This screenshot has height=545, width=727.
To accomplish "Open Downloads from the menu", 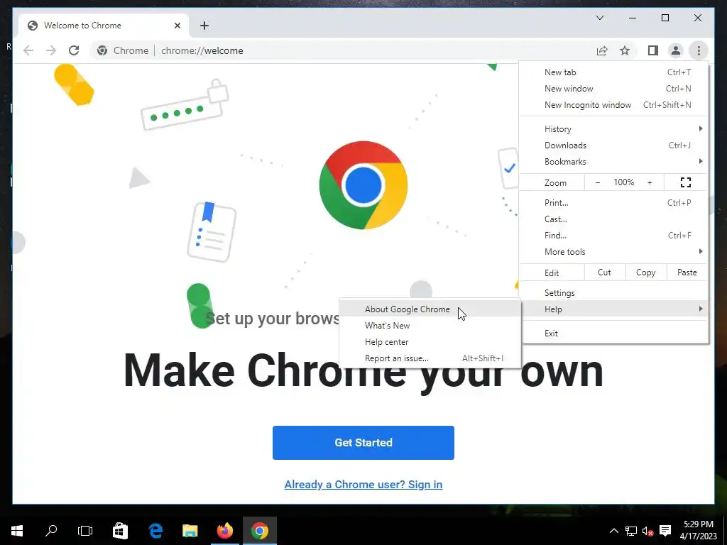I will point(614,145).
